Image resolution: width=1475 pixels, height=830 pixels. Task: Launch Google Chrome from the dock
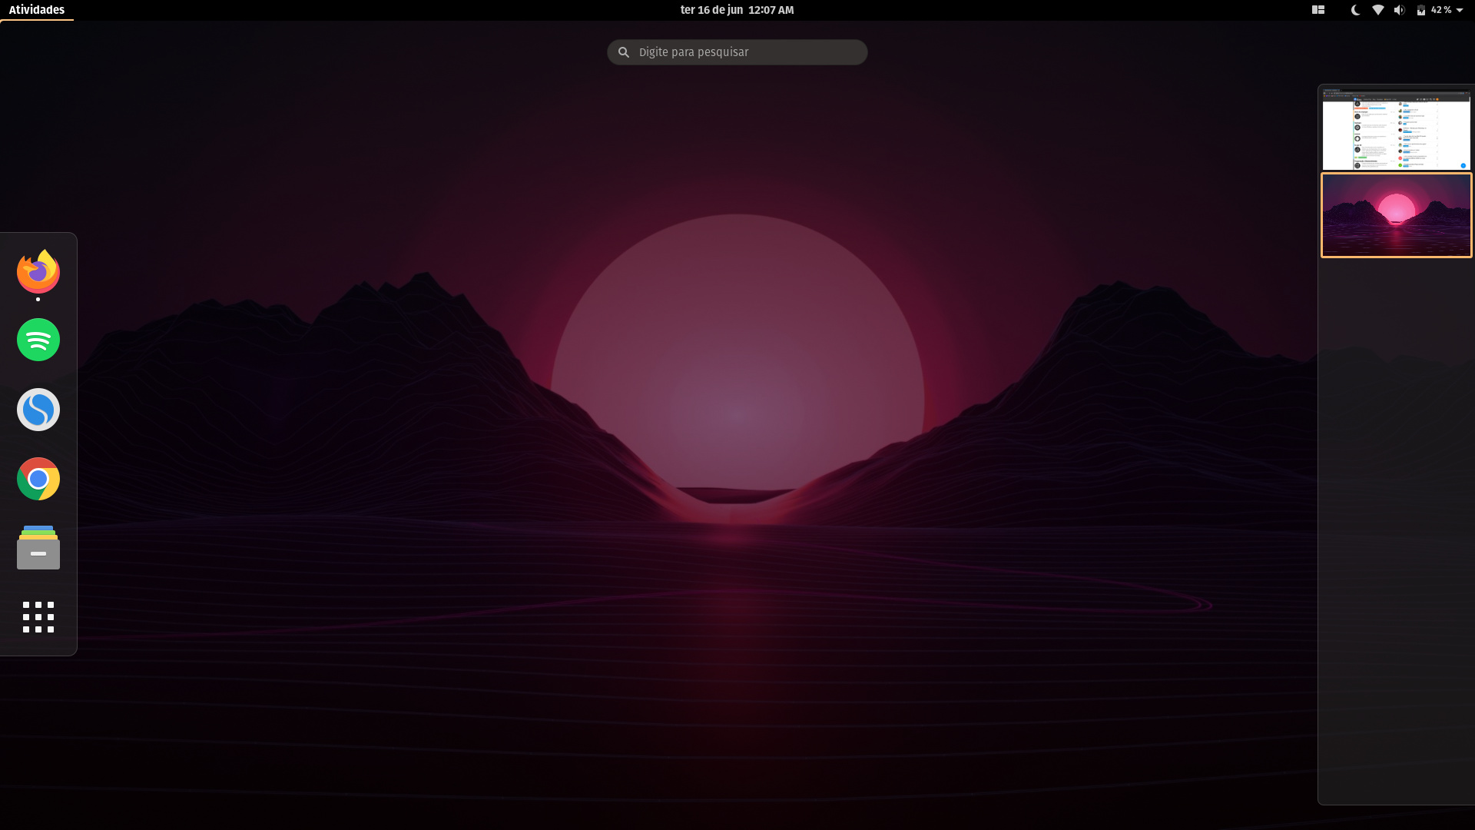coord(38,479)
